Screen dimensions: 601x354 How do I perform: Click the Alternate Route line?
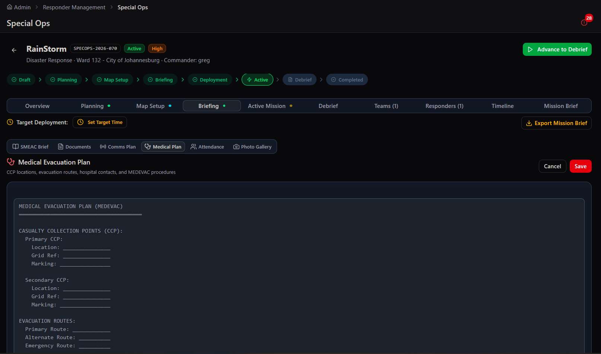68,337
